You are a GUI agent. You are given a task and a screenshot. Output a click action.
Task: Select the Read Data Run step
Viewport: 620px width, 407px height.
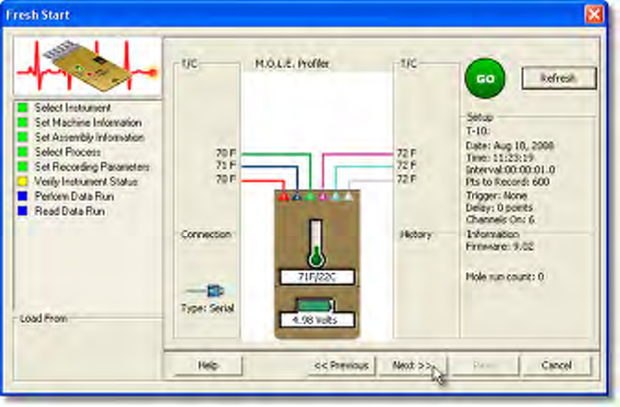pos(70,211)
